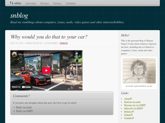Click the external-link icon next to About
This screenshot has width=165, height=123.
point(131,98)
